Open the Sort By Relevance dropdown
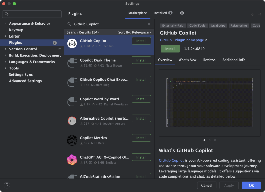Image resolution: width=265 pixels, height=192 pixels. pos(135,32)
